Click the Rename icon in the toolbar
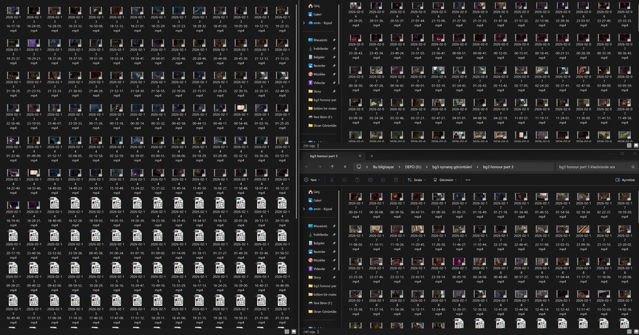The height and width of the screenshot is (335, 639). coord(370,180)
